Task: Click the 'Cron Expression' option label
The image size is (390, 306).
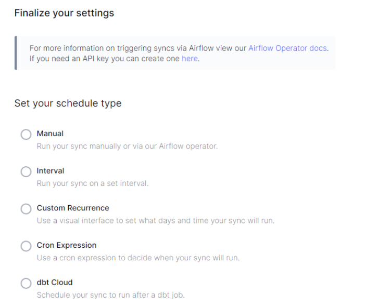Action: 67,245
